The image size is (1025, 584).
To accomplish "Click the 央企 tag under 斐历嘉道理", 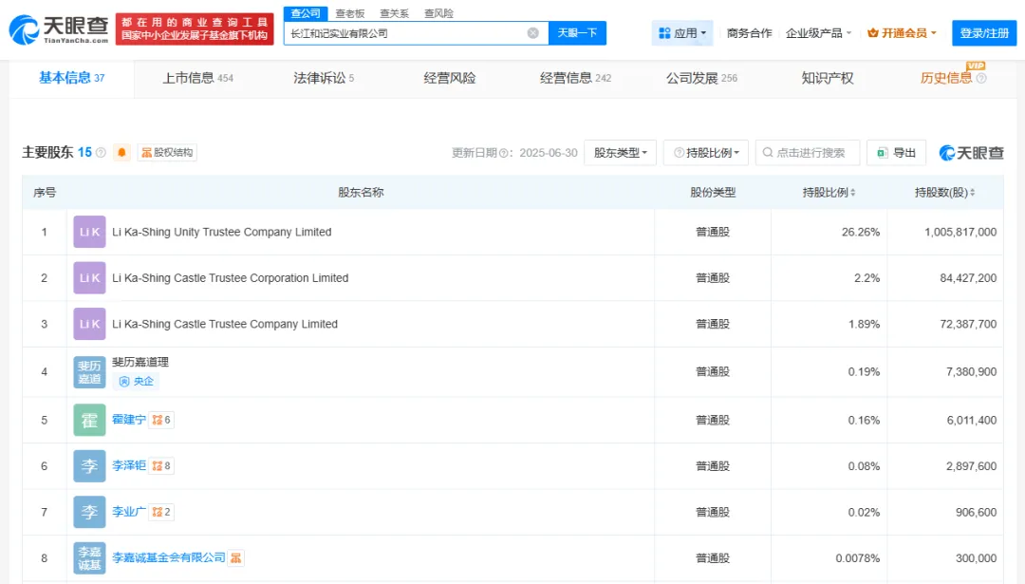I will coord(136,382).
